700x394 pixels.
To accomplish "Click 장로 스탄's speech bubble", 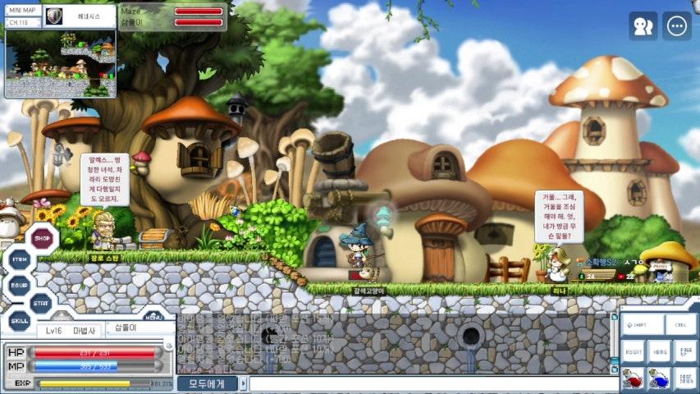I will (104, 179).
